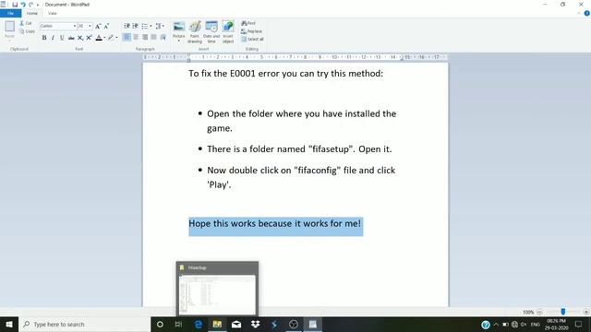Open the font family combo box
This screenshot has width=591, height=332.
58,26
